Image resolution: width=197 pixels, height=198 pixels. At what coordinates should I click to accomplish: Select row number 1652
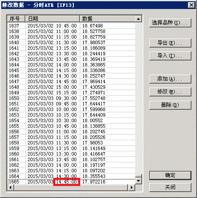(x=14, y=109)
